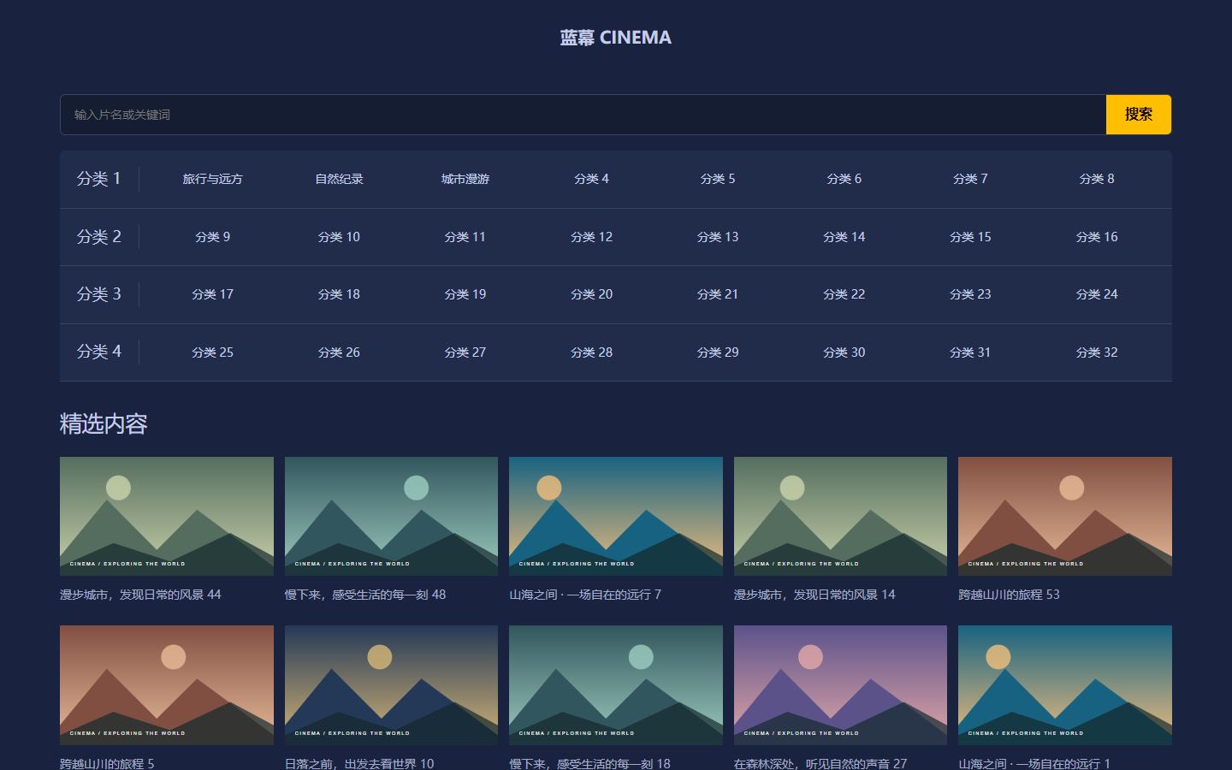Select the 分类 23 category
1232x770 pixels.
click(970, 294)
